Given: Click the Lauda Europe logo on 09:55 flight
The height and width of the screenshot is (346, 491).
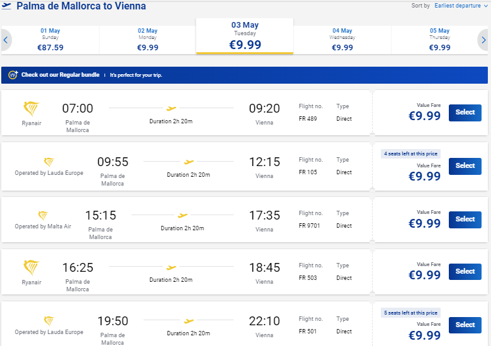Looking at the screenshot, I should click(49, 162).
